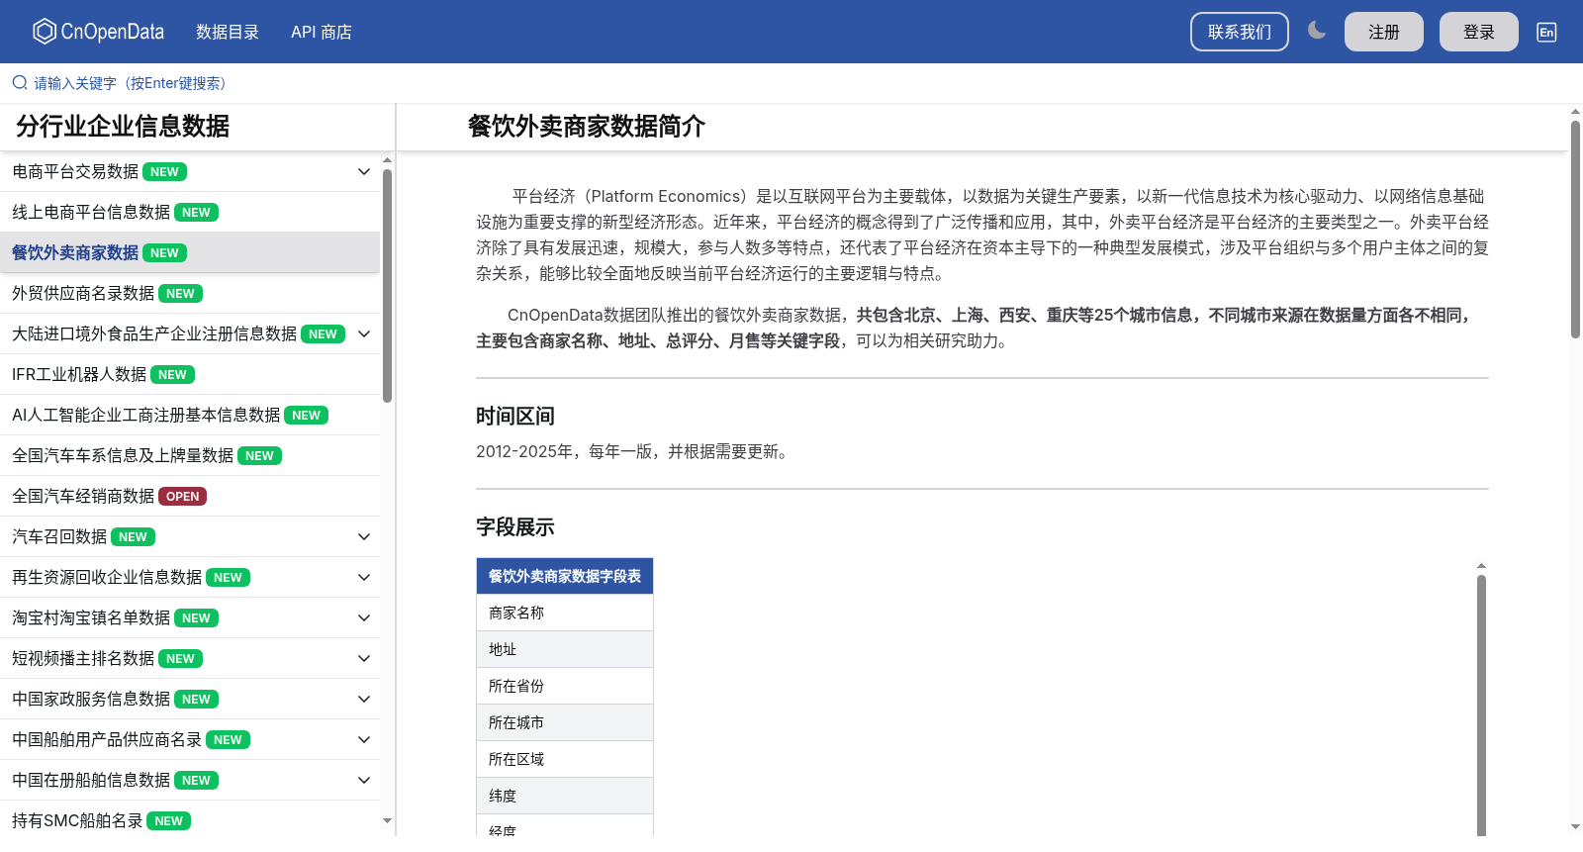
Task: Click main page scrollbar thumb
Action: (1575, 230)
